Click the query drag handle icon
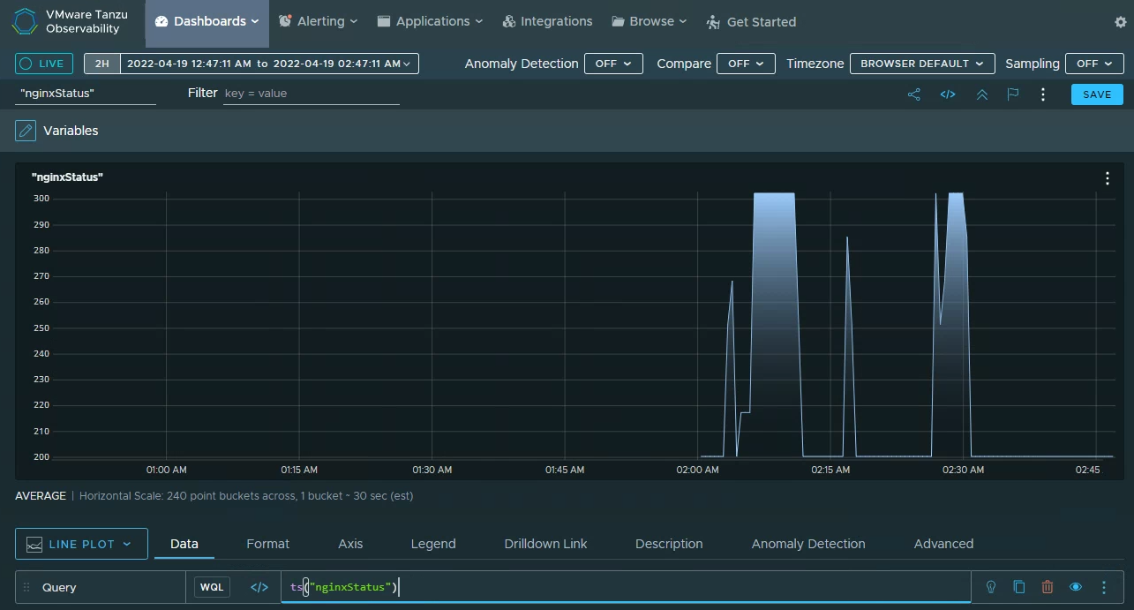Image resolution: width=1134 pixels, height=610 pixels. pyautogui.click(x=26, y=587)
